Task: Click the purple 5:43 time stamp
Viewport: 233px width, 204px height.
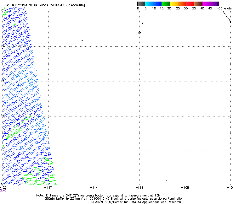Action: click(x=3, y=191)
